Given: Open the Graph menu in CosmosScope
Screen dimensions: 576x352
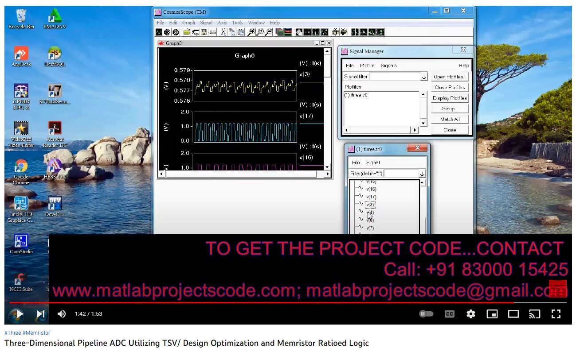Looking at the screenshot, I should click(x=188, y=23).
